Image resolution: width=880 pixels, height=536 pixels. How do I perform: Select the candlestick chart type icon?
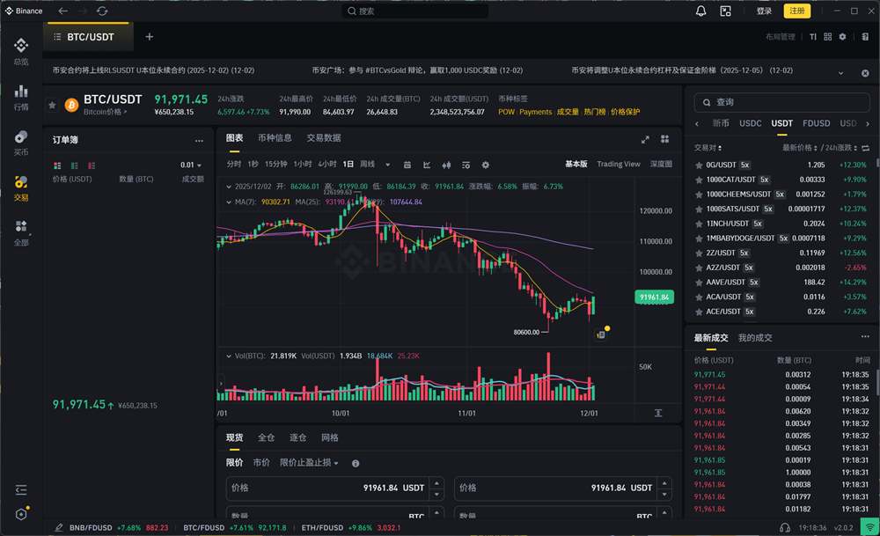coord(446,165)
